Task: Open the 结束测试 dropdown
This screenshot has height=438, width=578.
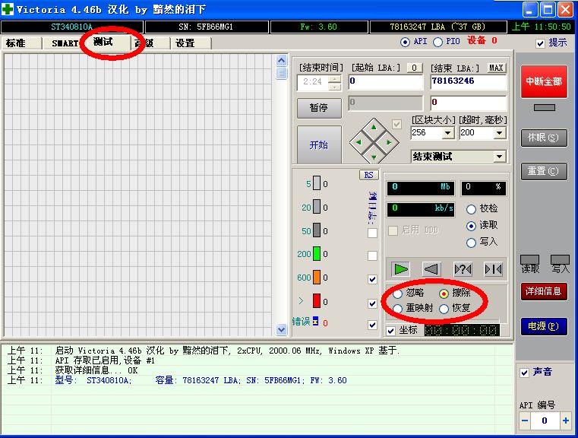Action: [x=499, y=157]
